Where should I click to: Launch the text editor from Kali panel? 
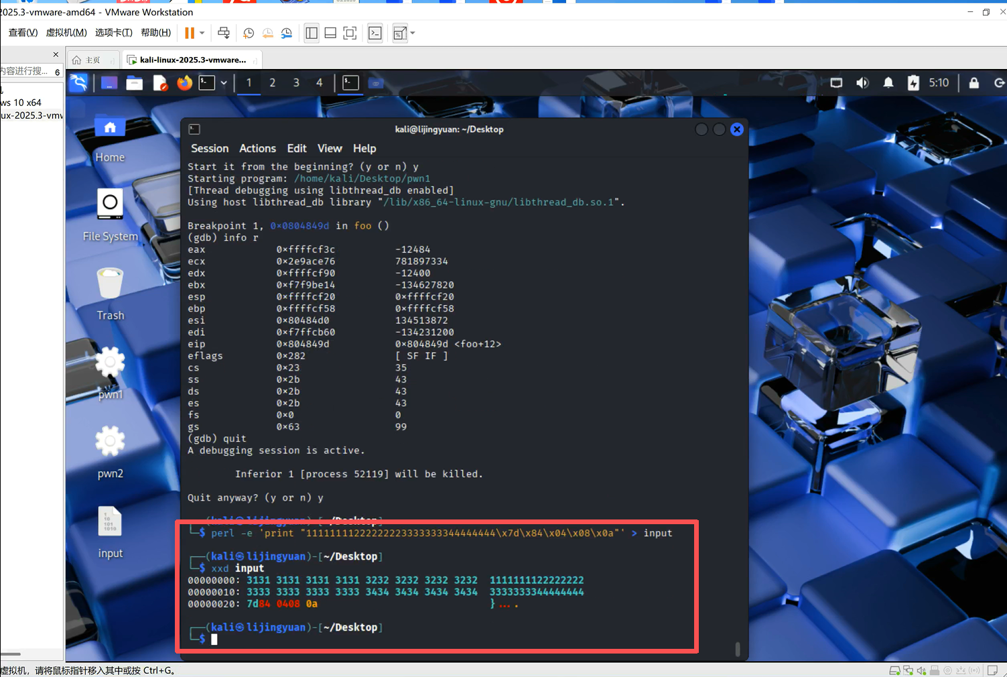coord(159,82)
